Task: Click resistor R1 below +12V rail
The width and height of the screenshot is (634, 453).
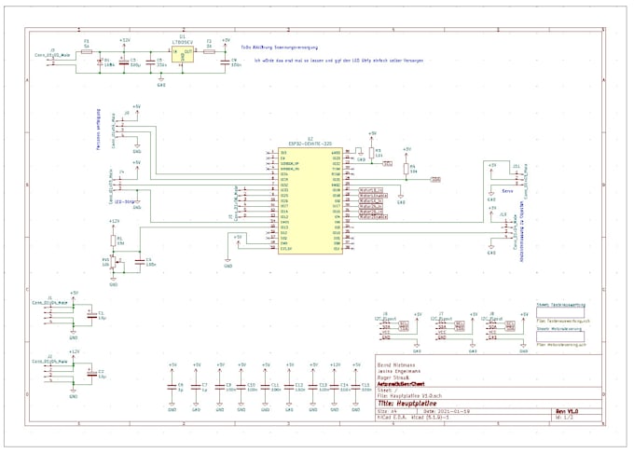Action: tap(113, 240)
